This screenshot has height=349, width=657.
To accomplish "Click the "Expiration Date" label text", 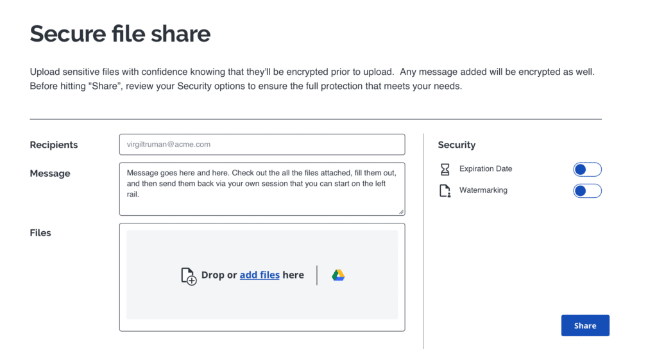I will (486, 169).
